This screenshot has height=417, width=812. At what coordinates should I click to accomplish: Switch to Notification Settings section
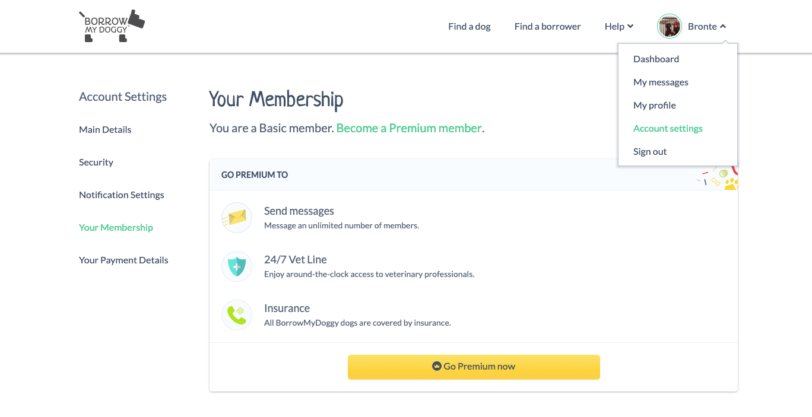[121, 195]
